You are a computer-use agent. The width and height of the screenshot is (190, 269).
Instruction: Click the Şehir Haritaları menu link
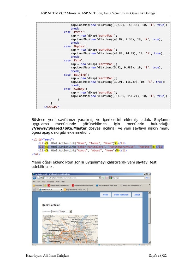pyautogui.click(x=121, y=195)
